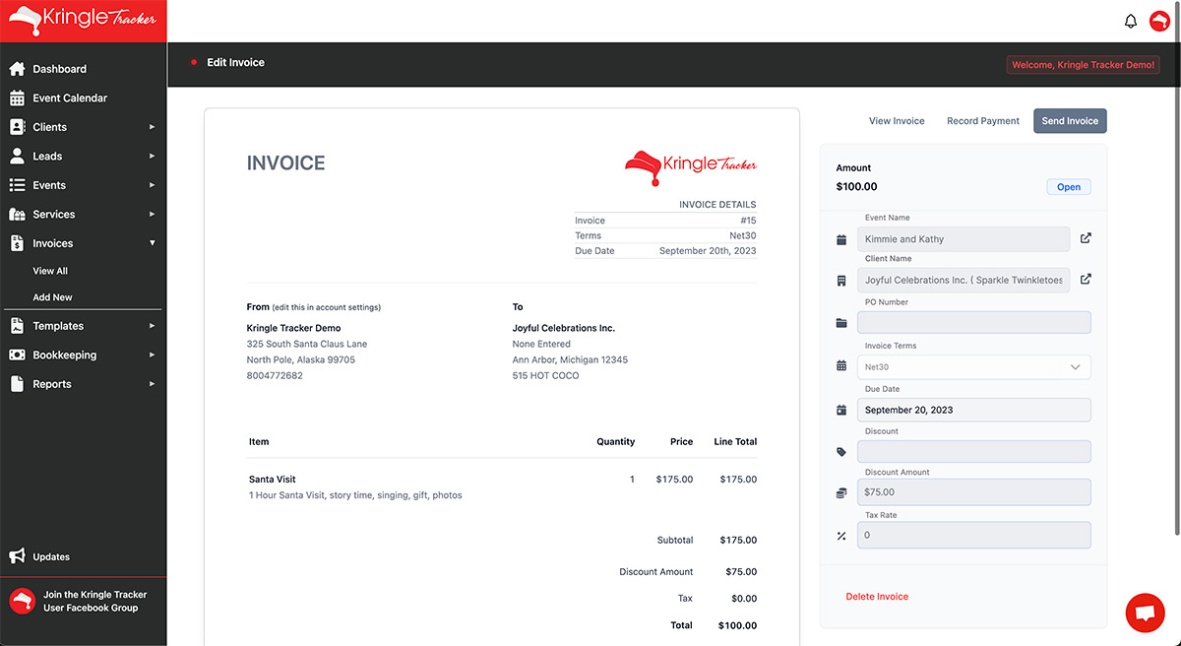
Task: Go to Event Calendar
Action: coord(70,97)
